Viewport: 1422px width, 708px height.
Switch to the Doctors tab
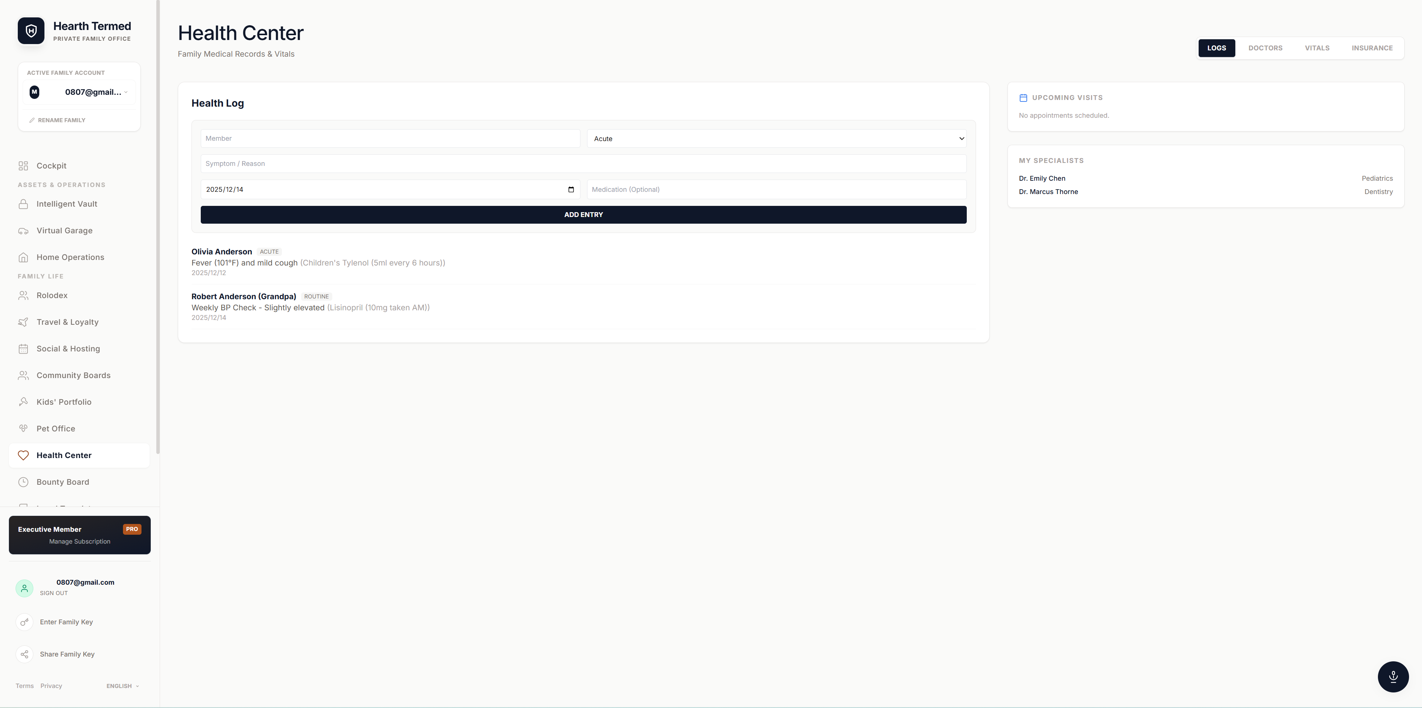click(x=1265, y=48)
